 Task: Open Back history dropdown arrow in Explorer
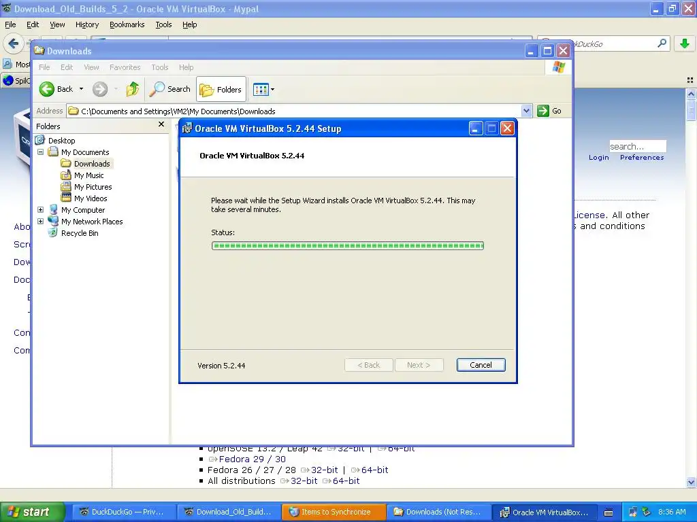(x=82, y=89)
